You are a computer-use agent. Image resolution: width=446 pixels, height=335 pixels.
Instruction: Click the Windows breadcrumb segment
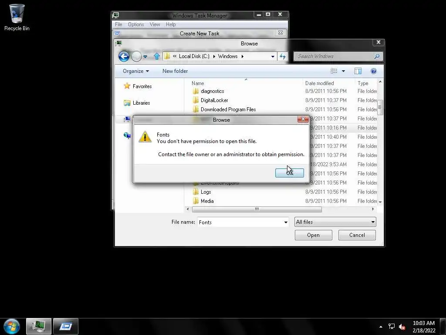pyautogui.click(x=227, y=56)
